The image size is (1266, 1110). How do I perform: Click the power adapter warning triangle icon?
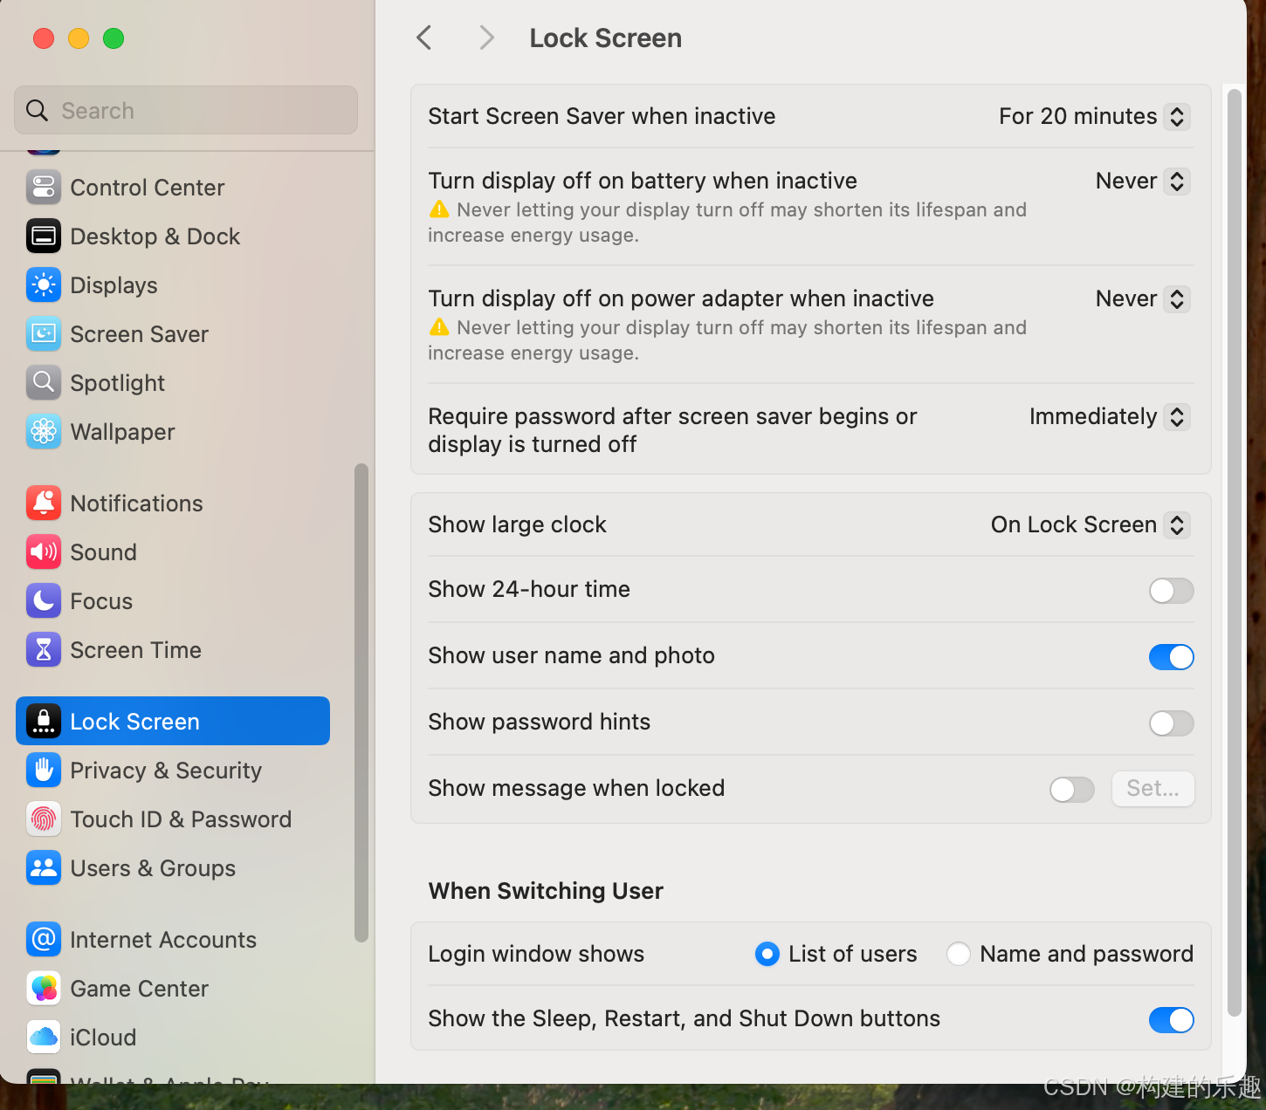coord(439,327)
